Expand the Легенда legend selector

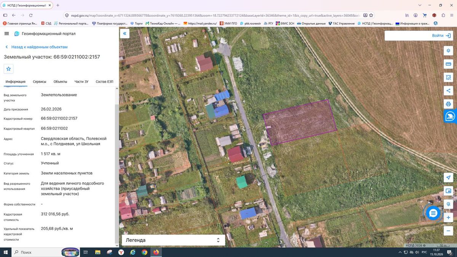[173, 240]
